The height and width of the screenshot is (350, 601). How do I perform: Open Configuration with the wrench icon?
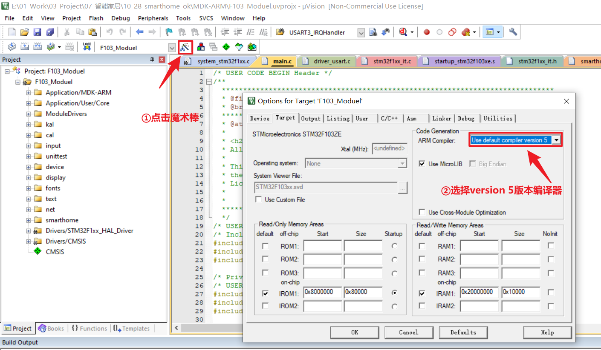pyautogui.click(x=513, y=32)
